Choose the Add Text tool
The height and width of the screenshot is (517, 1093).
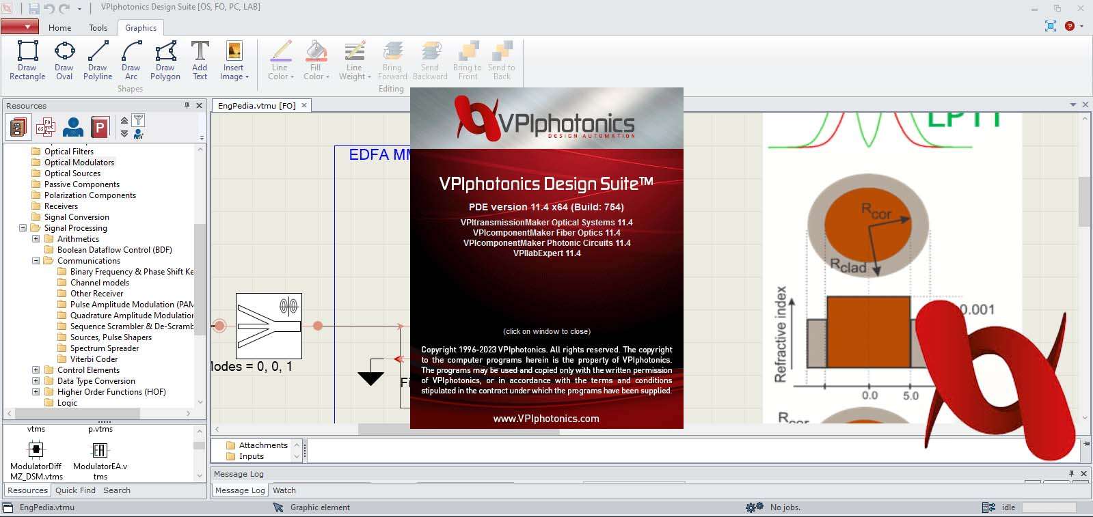pos(200,60)
